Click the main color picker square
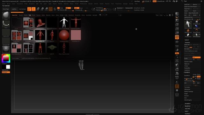The image size is (204, 115). coord(6,58)
